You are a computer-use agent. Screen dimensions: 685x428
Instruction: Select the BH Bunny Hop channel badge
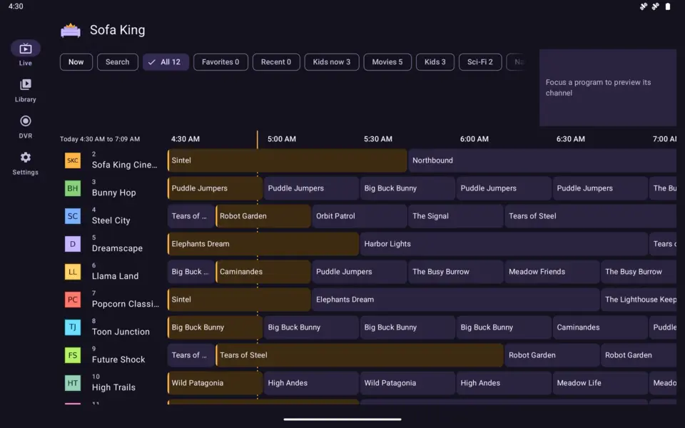pos(73,188)
